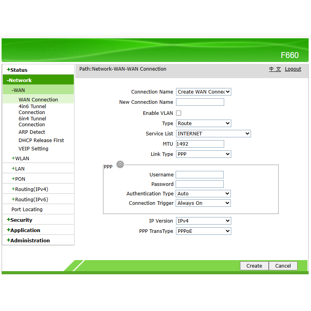Select the IP Version dropdown
The height and width of the screenshot is (311, 311).
tap(203, 221)
